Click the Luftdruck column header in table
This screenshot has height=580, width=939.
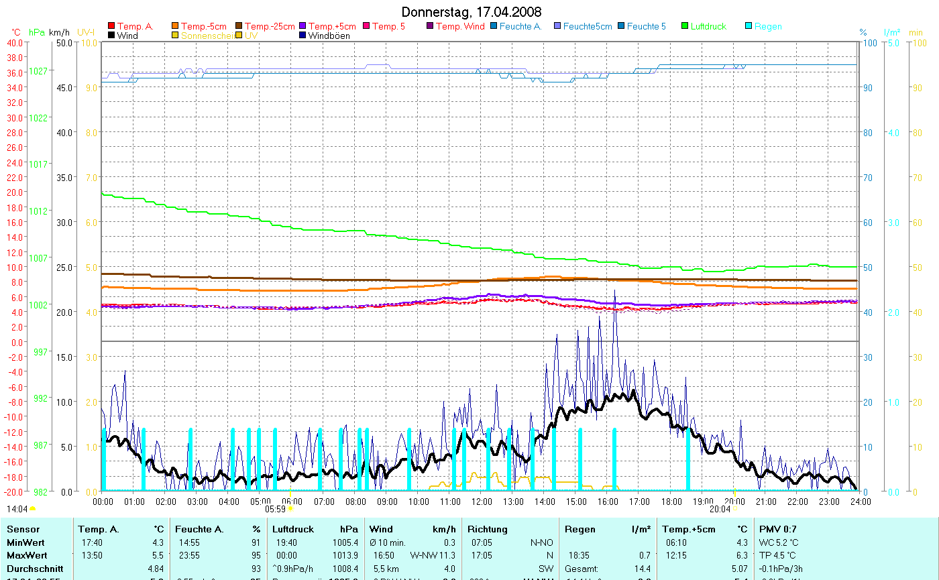[292, 530]
